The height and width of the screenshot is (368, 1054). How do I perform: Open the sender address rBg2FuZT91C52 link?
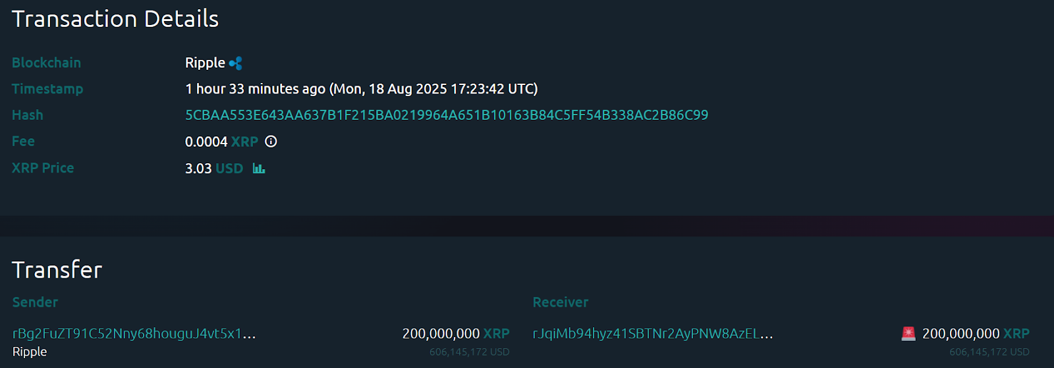(134, 334)
